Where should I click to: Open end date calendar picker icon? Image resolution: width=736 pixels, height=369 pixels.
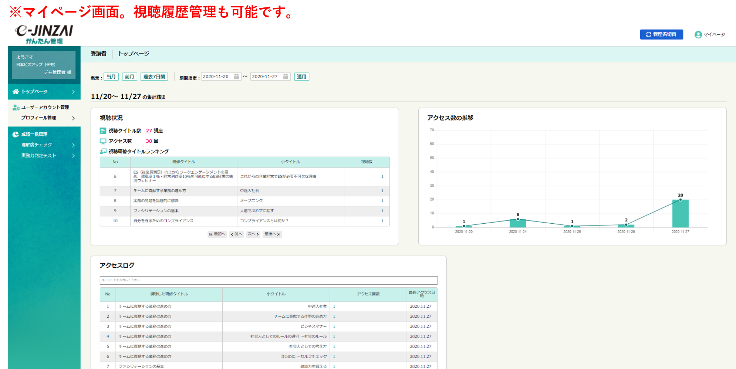[286, 77]
